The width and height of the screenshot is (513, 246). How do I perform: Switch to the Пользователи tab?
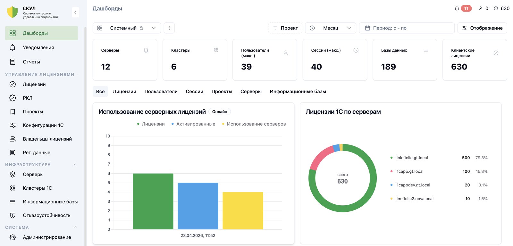click(x=161, y=92)
